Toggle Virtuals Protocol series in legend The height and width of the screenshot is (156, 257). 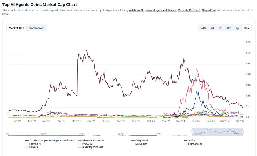91,141
